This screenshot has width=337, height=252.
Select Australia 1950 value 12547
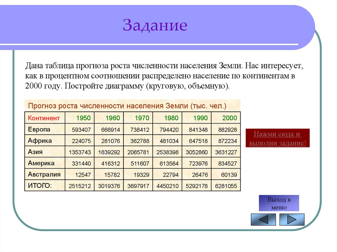80,174
